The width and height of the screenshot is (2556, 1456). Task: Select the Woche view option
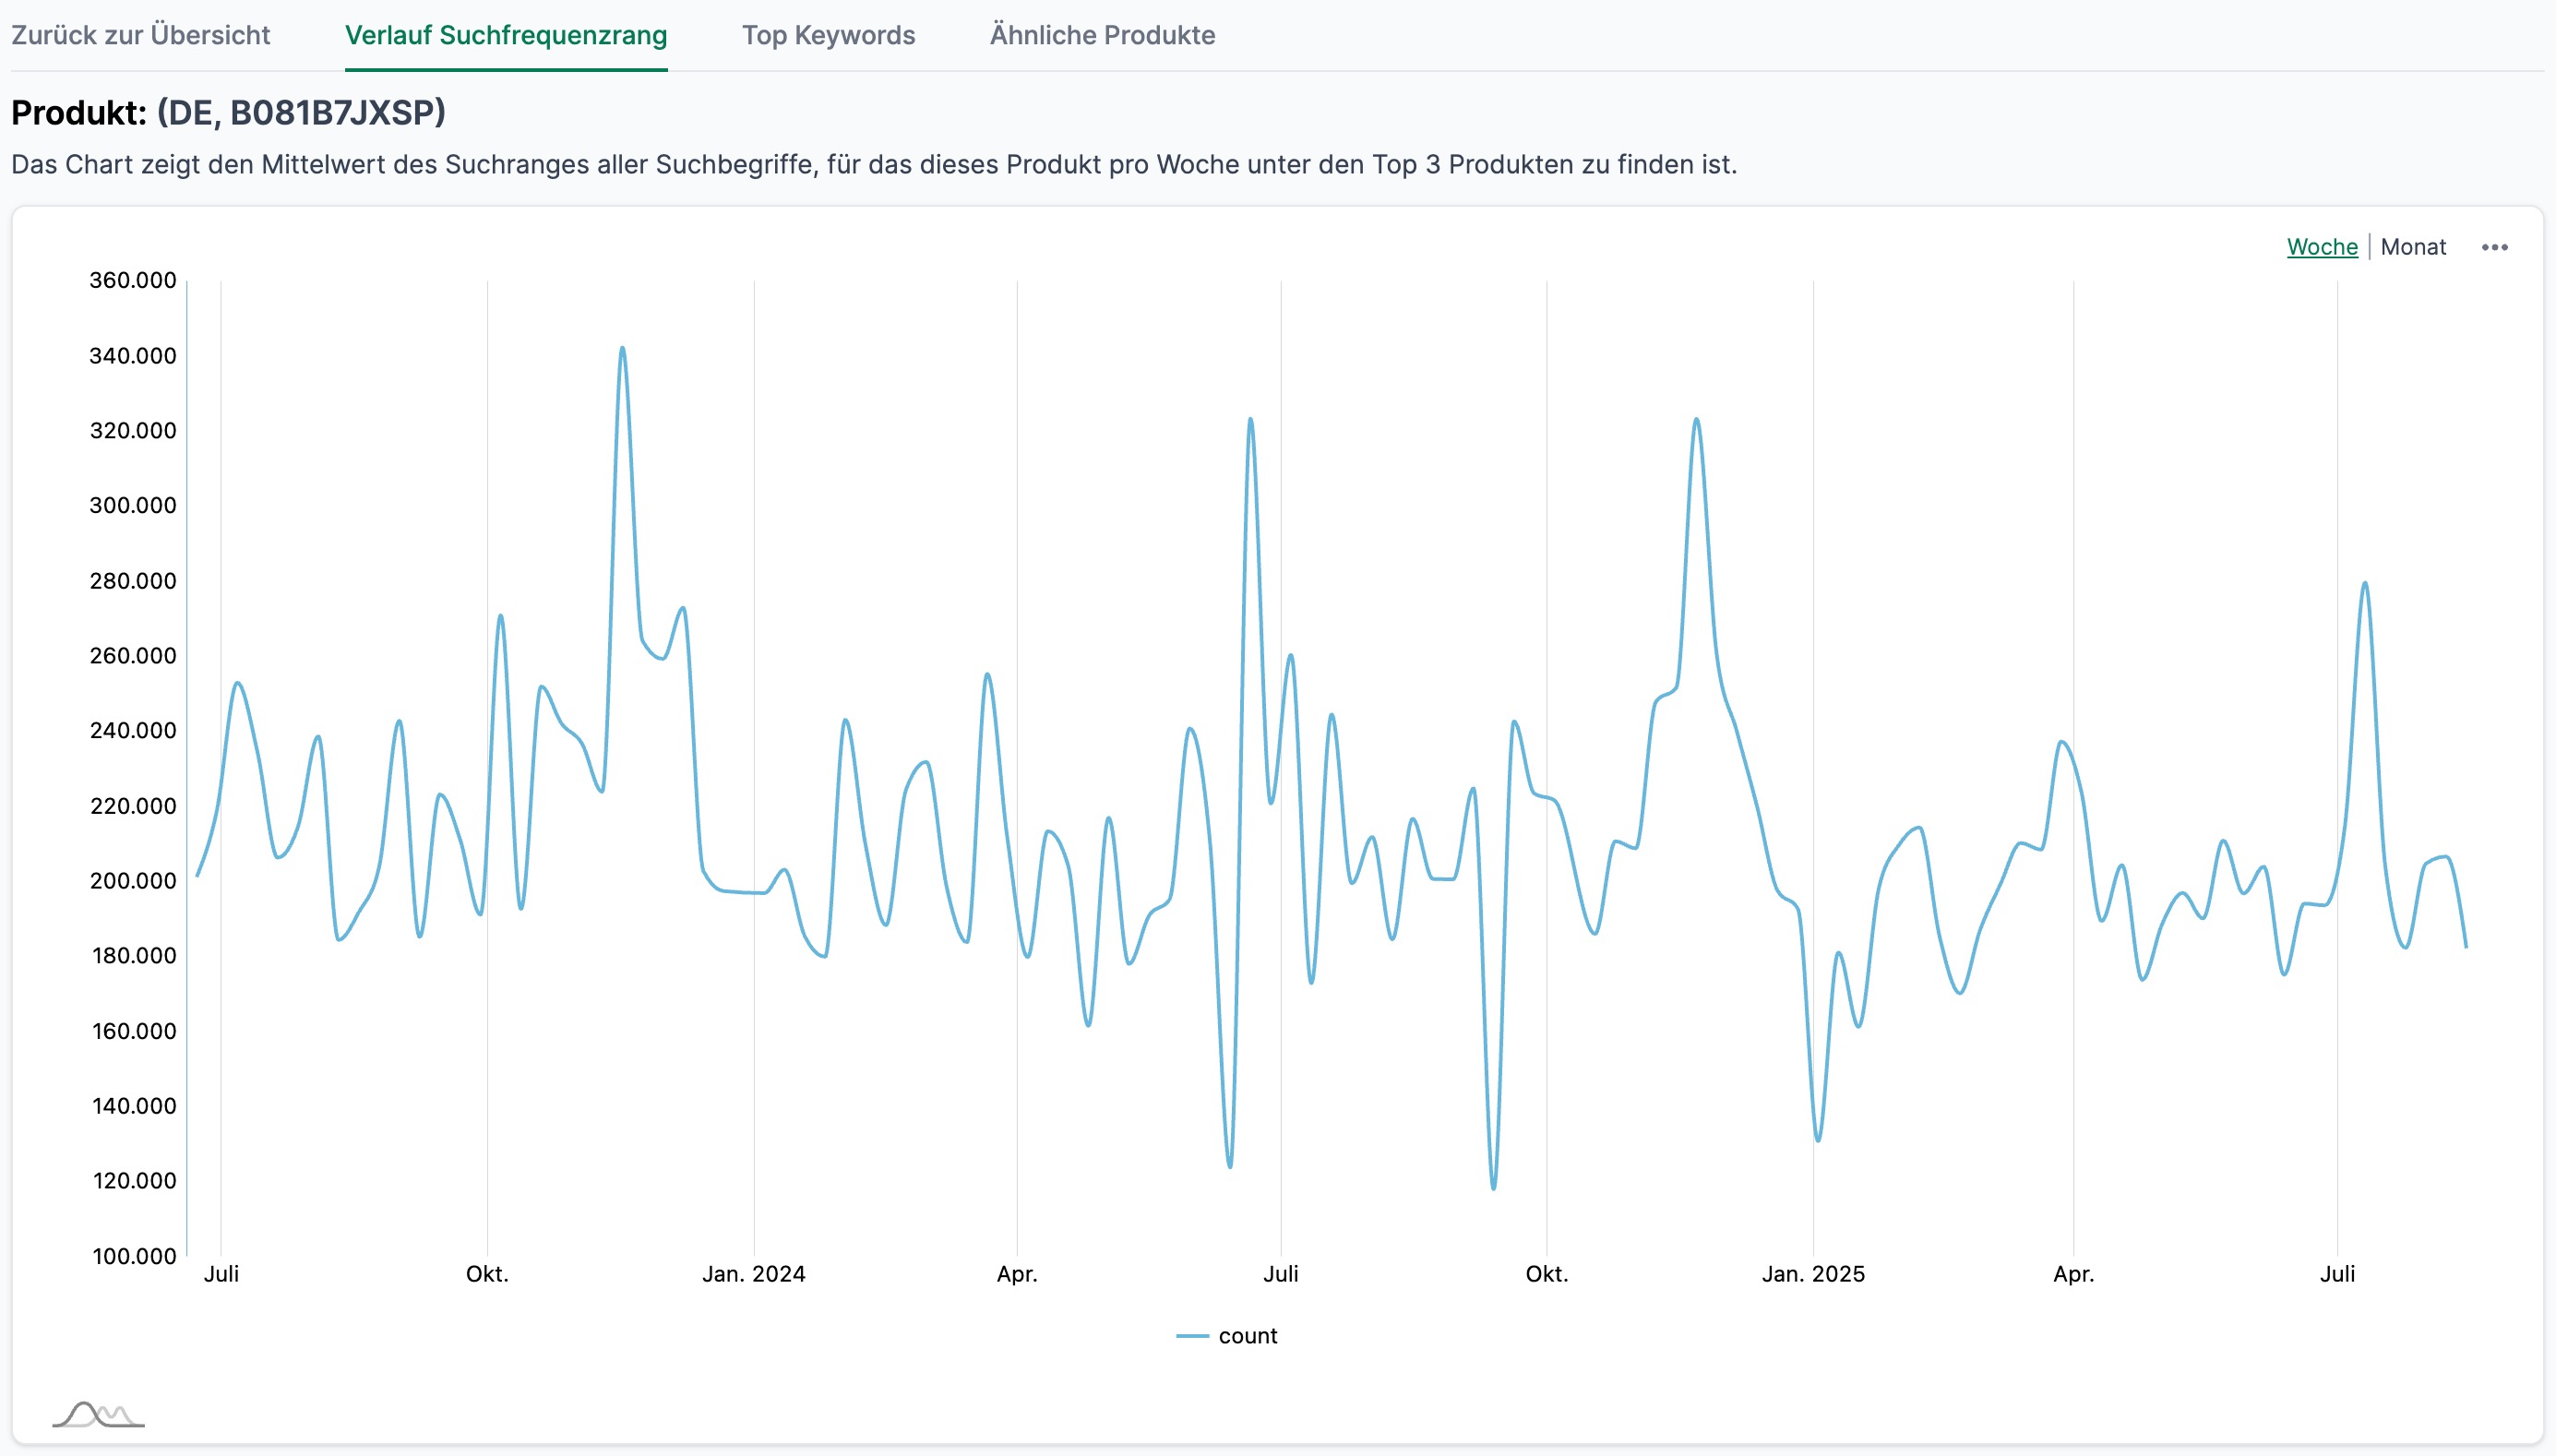click(x=2321, y=247)
